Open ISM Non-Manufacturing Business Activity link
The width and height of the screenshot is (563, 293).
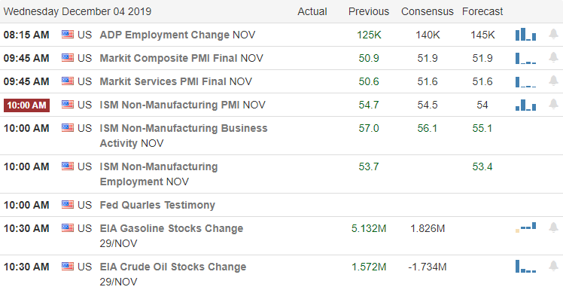184,136
